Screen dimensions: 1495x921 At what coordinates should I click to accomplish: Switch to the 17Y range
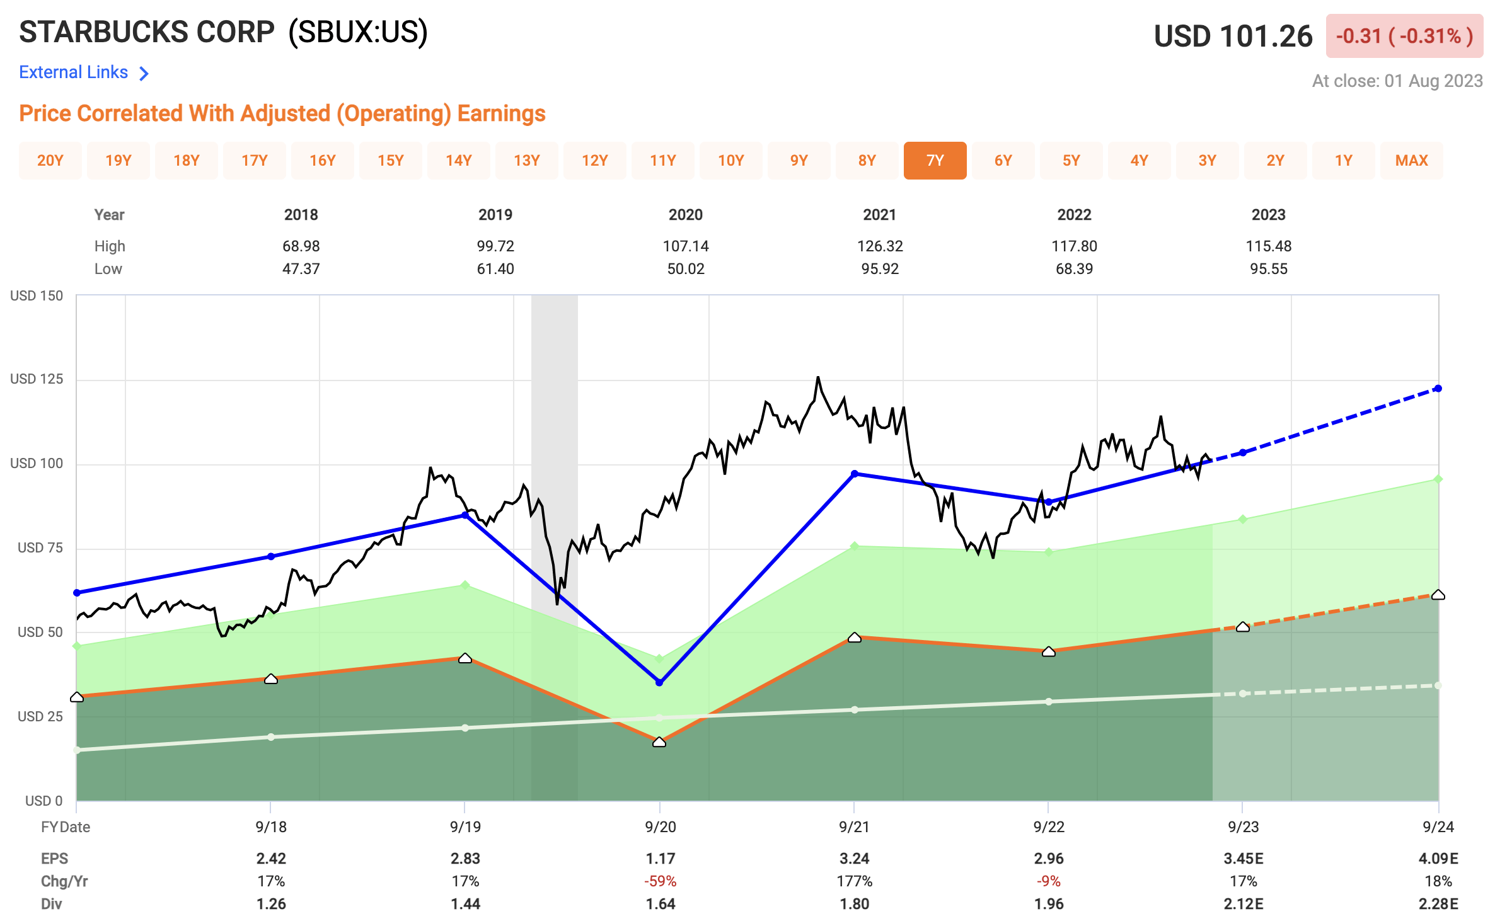255,161
